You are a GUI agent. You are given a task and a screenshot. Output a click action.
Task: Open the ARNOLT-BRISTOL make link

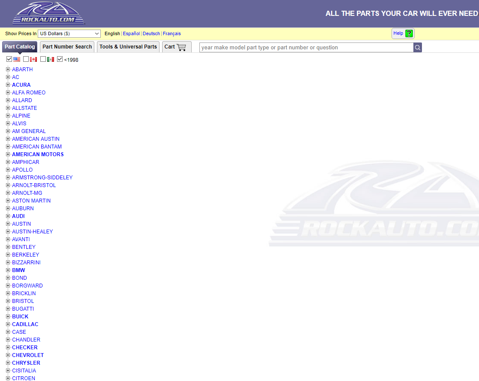(34, 185)
